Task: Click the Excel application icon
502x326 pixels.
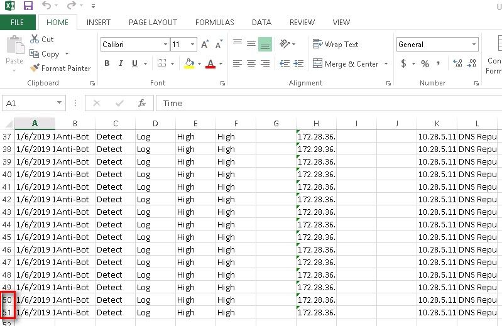Action: [10, 6]
